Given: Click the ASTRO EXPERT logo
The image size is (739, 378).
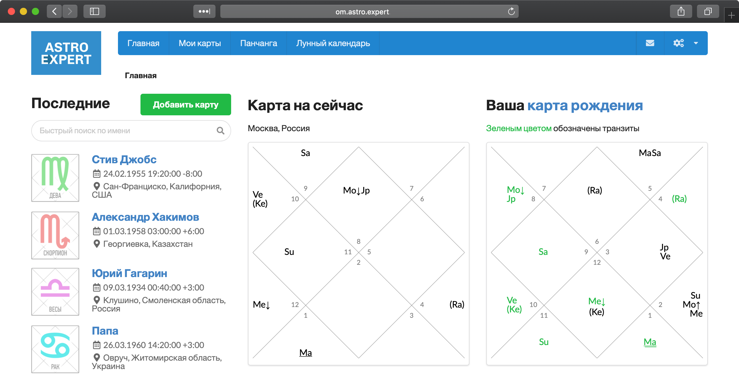Looking at the screenshot, I should (66, 53).
